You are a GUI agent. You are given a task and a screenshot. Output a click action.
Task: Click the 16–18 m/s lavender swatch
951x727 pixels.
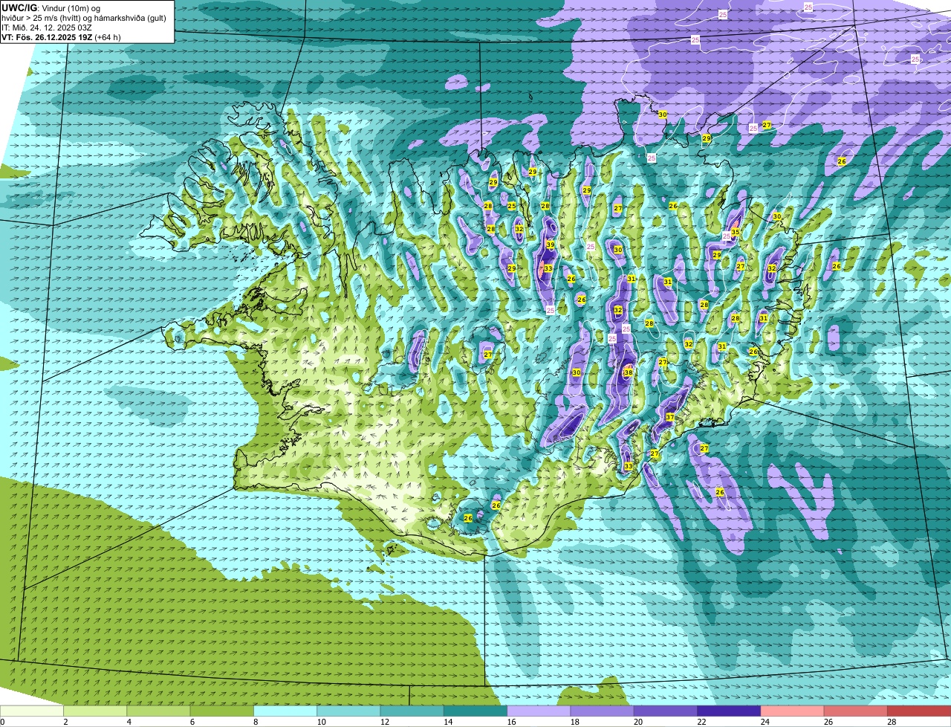[539, 711]
